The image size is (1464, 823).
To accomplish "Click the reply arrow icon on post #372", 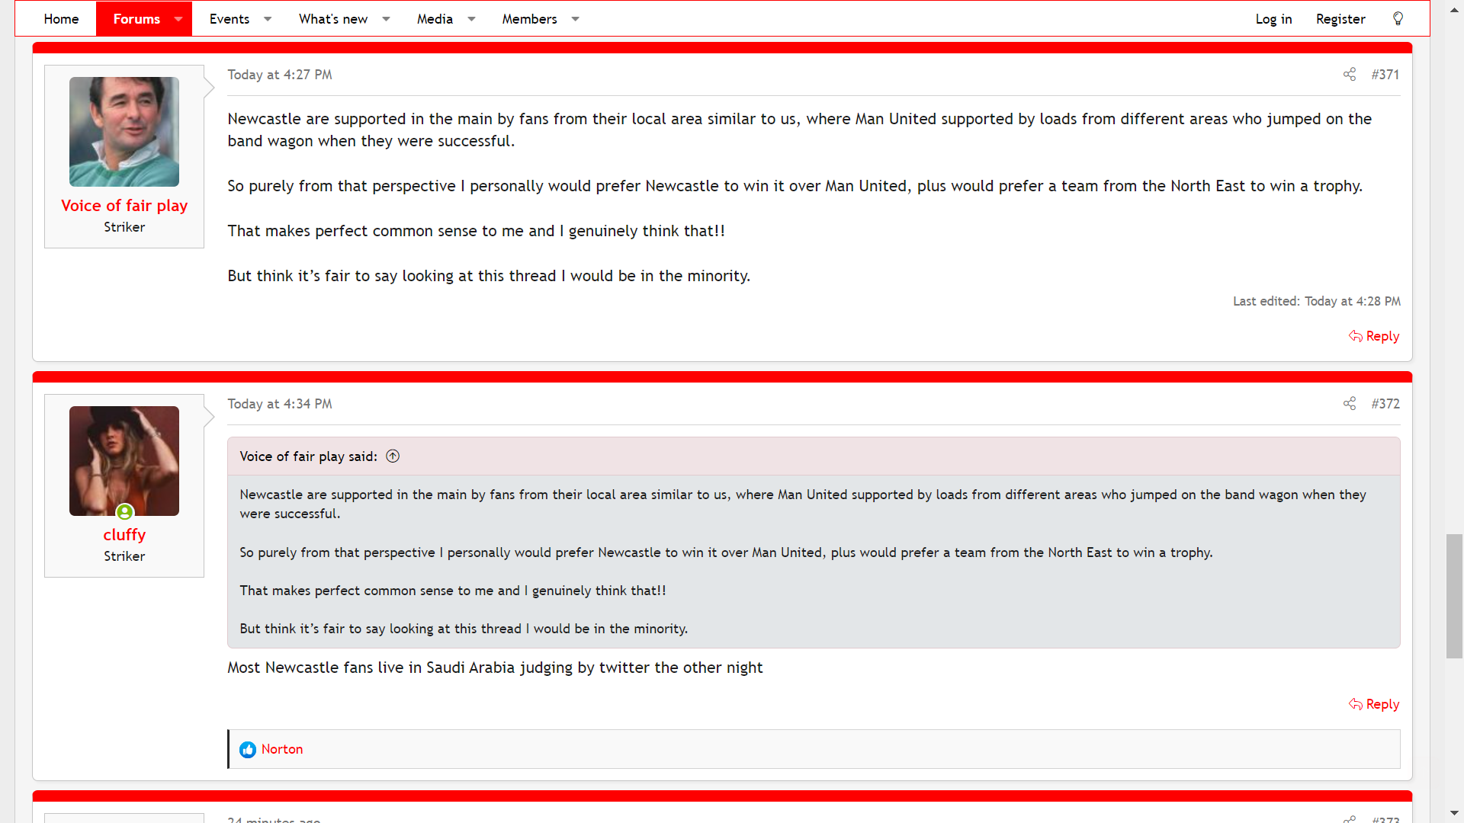I will point(1356,704).
